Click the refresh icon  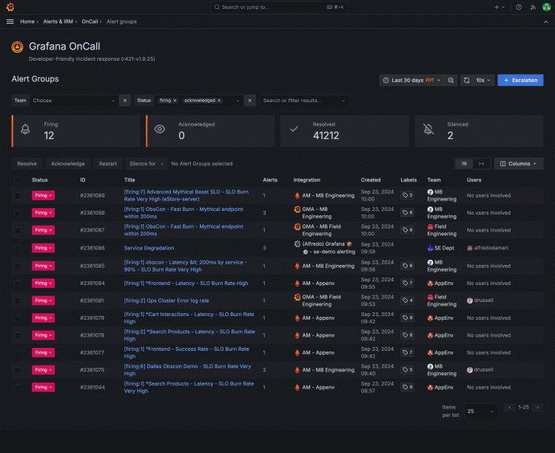467,80
